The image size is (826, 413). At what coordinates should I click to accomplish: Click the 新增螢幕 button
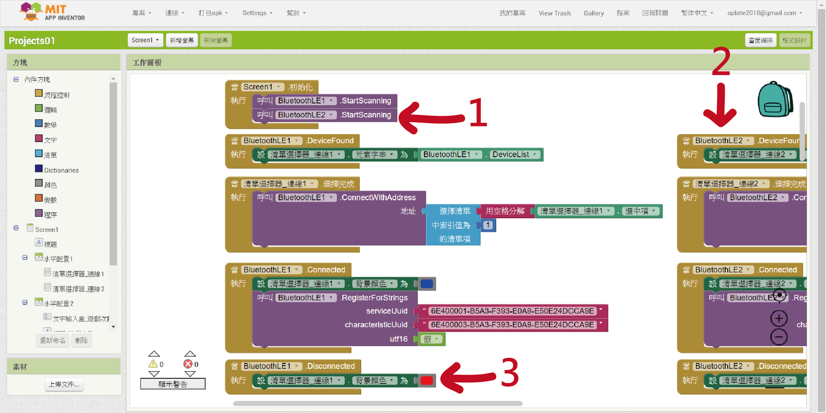(182, 40)
